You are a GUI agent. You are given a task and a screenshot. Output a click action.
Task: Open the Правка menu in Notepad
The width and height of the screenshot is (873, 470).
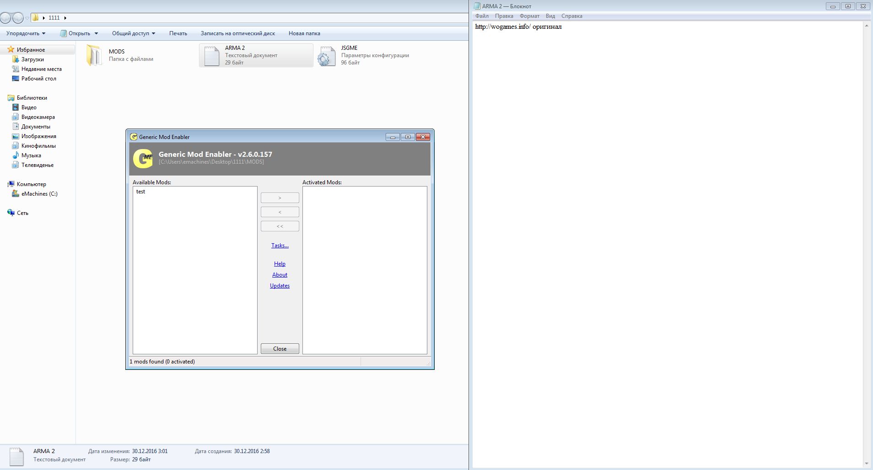tap(504, 16)
